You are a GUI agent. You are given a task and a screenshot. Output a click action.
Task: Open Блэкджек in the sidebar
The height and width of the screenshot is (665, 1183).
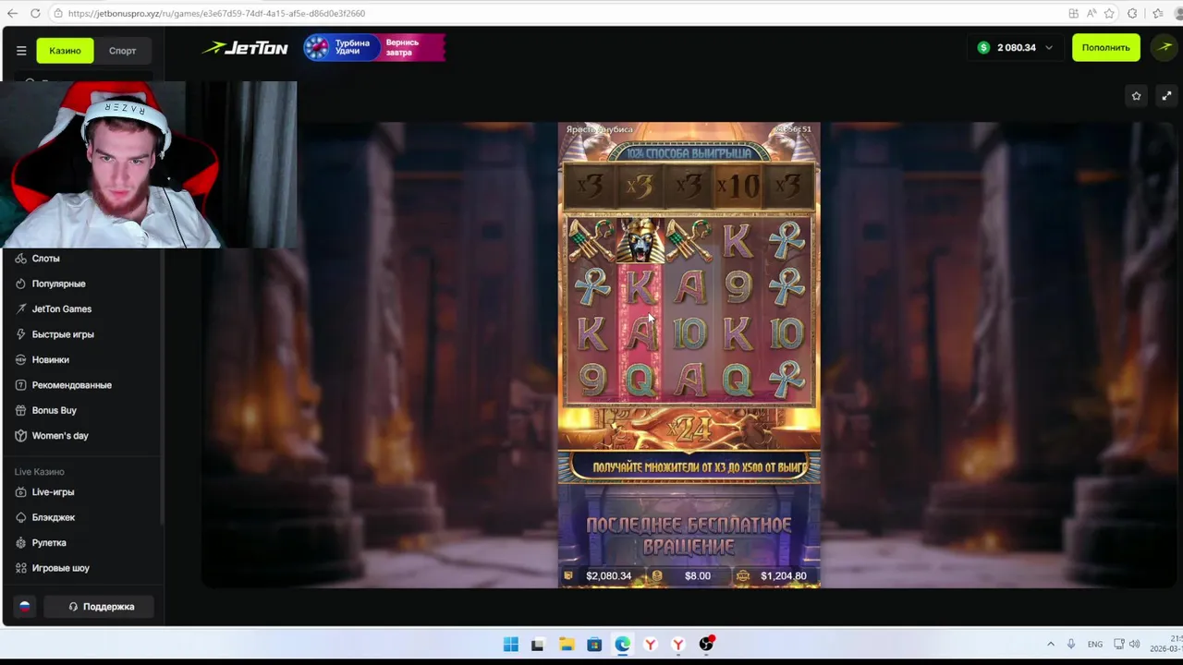click(x=53, y=517)
